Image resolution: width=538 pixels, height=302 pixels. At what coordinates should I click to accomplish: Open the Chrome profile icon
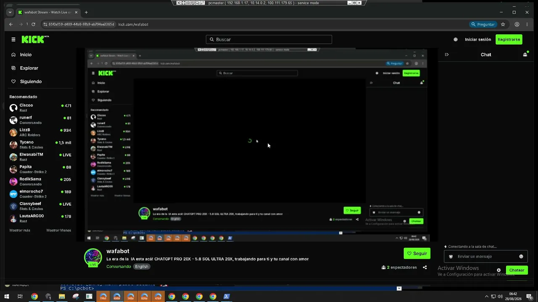pyautogui.click(x=517, y=24)
